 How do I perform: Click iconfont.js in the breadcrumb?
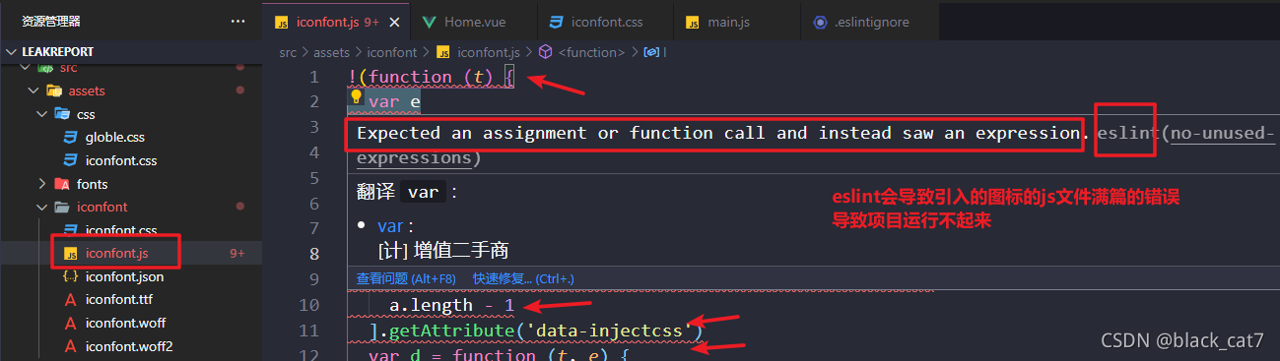[489, 52]
